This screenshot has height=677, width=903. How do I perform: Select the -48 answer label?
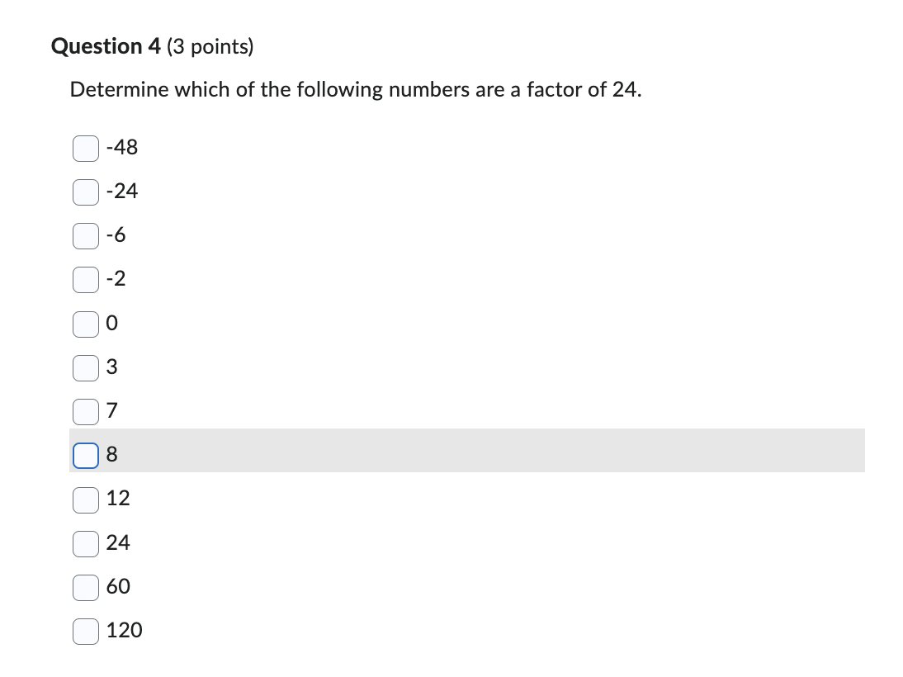[x=122, y=148]
